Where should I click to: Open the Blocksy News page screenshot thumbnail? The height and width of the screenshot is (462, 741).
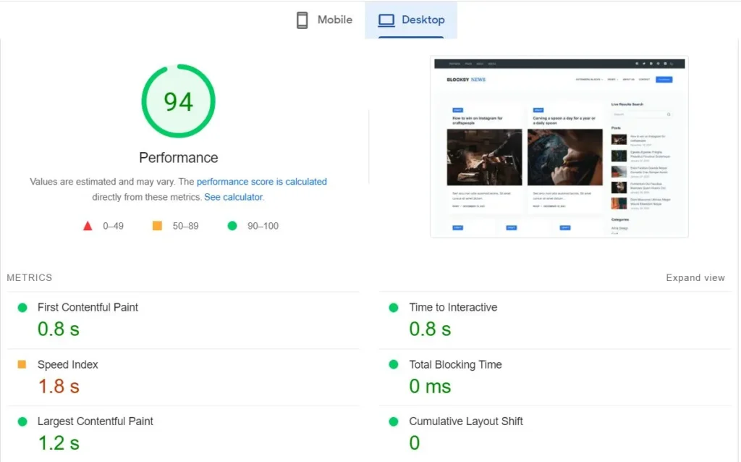coord(559,146)
